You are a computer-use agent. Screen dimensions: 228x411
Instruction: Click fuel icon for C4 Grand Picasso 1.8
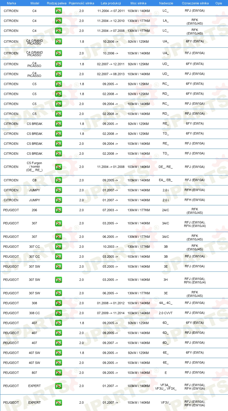coord(58,42)
